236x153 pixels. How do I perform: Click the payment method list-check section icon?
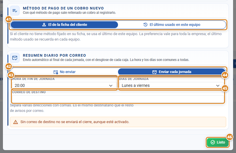pos(15,11)
